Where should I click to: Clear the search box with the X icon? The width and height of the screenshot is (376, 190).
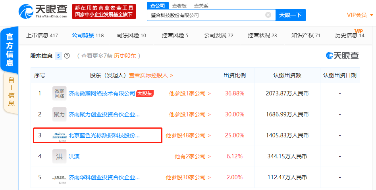(x=268, y=15)
